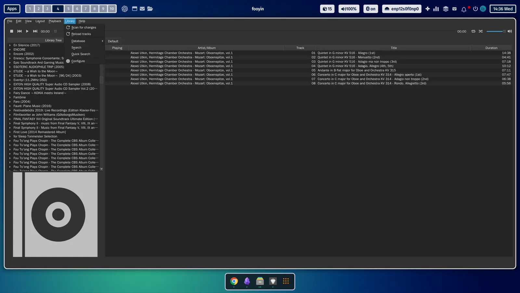Open the Apps launcher button

12,9
